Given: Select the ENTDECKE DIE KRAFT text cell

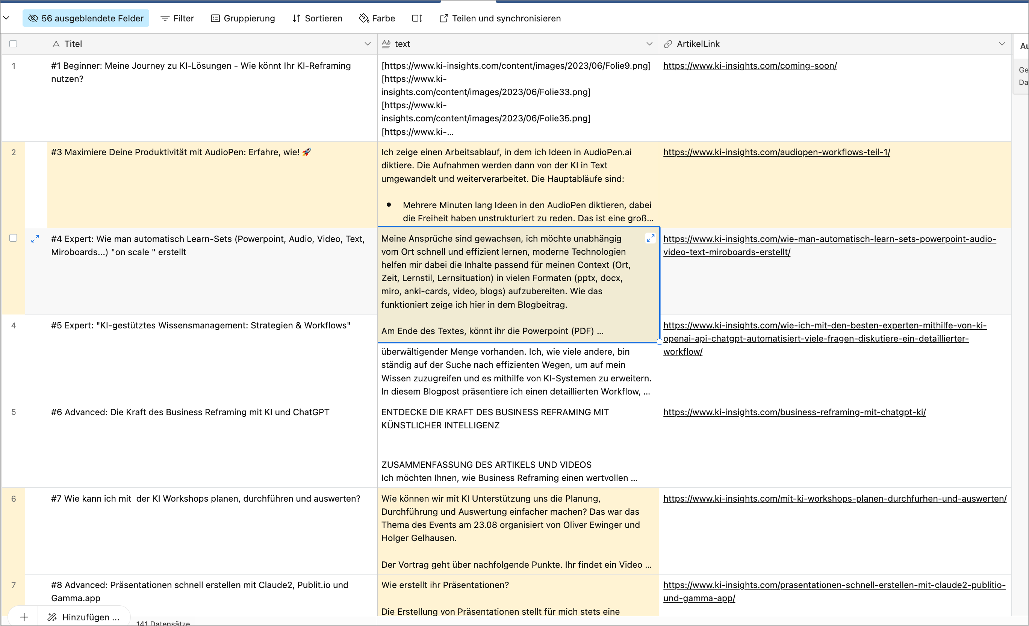Looking at the screenshot, I should pyautogui.click(x=518, y=445).
